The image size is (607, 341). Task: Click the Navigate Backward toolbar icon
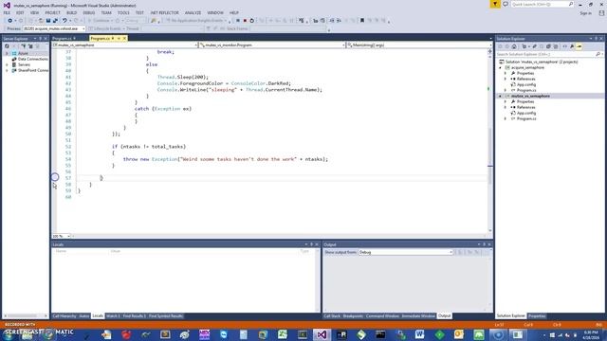click(10, 21)
